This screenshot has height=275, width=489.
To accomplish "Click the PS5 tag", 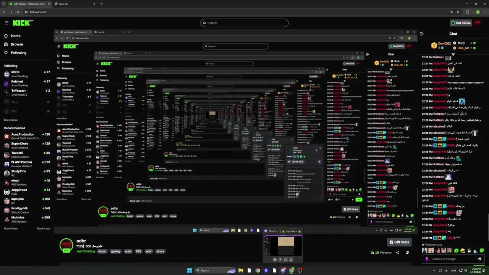I will point(138,251).
